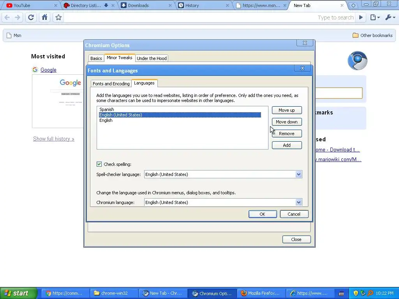Reload the page with the refresh icon
This screenshot has height=299, width=399.
(31, 17)
